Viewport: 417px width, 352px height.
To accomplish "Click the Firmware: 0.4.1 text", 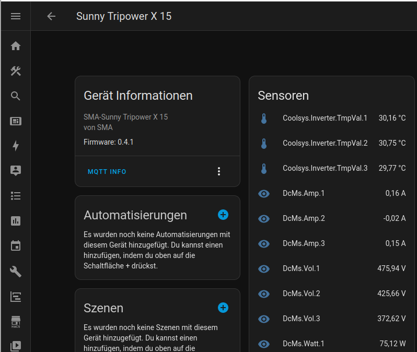I will click(x=108, y=142).
